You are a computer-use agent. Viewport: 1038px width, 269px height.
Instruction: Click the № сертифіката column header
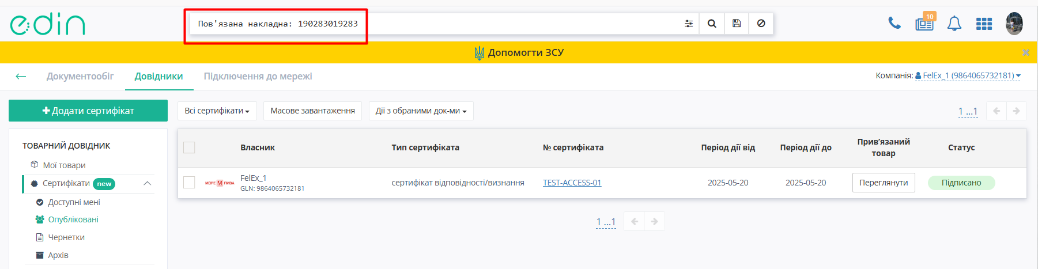point(573,147)
